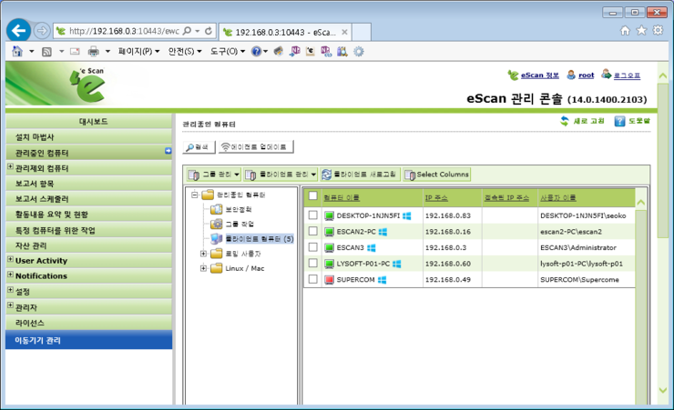This screenshot has width=674, height=410.
Task: Expand the 로밍 사용자 tree node
Action: pyautogui.click(x=203, y=254)
